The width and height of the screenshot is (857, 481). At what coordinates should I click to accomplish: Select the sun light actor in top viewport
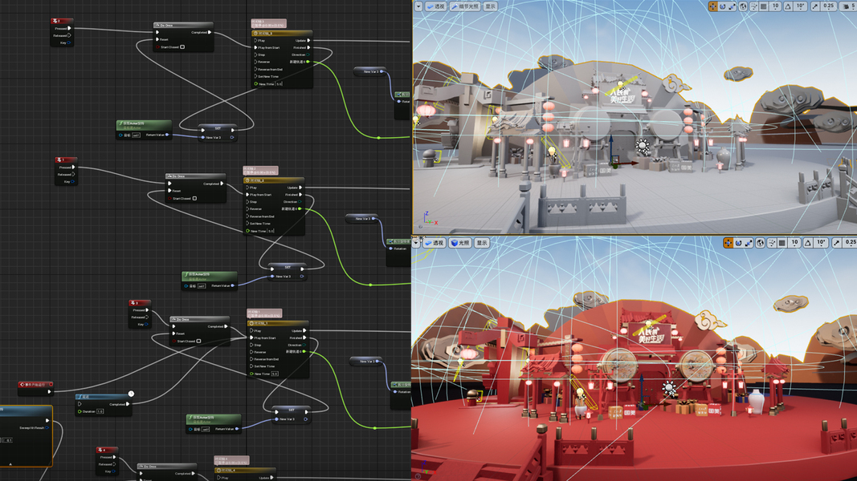click(x=643, y=146)
